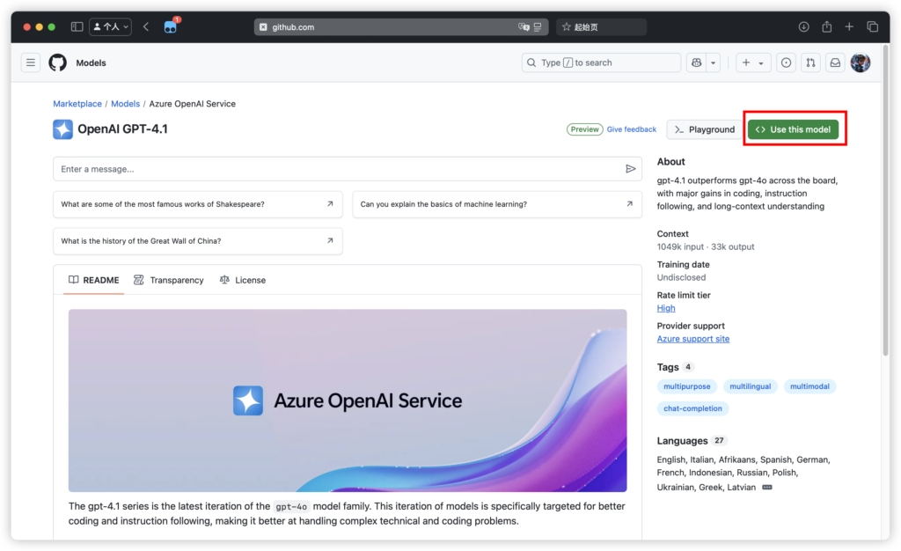
Task: Open the create new plus menu
Action: (752, 62)
